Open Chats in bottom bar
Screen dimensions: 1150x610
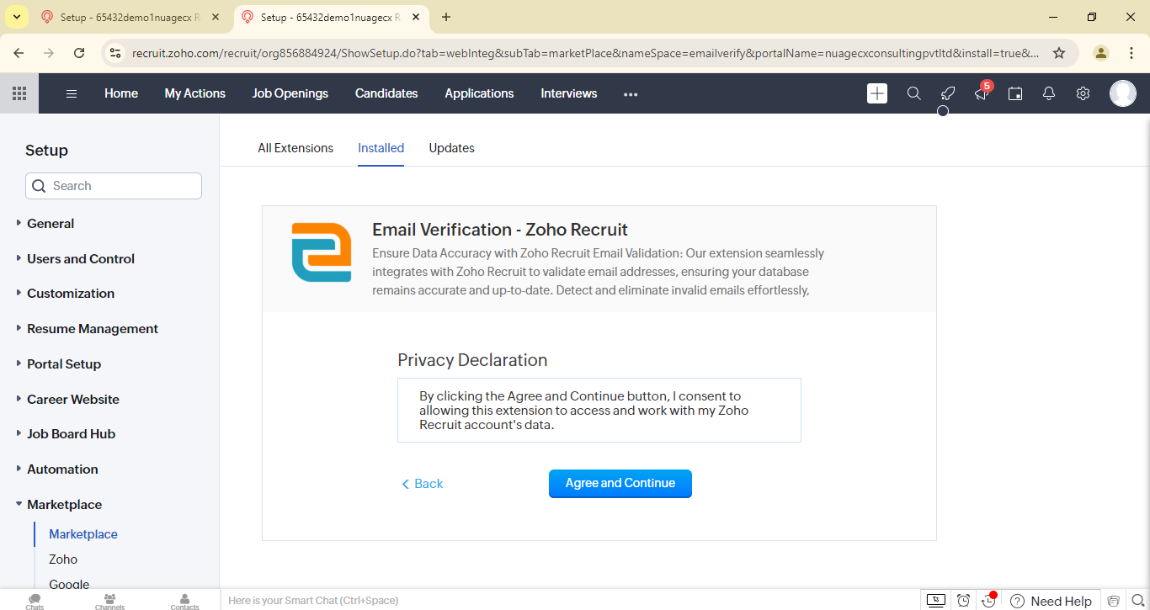click(x=35, y=602)
